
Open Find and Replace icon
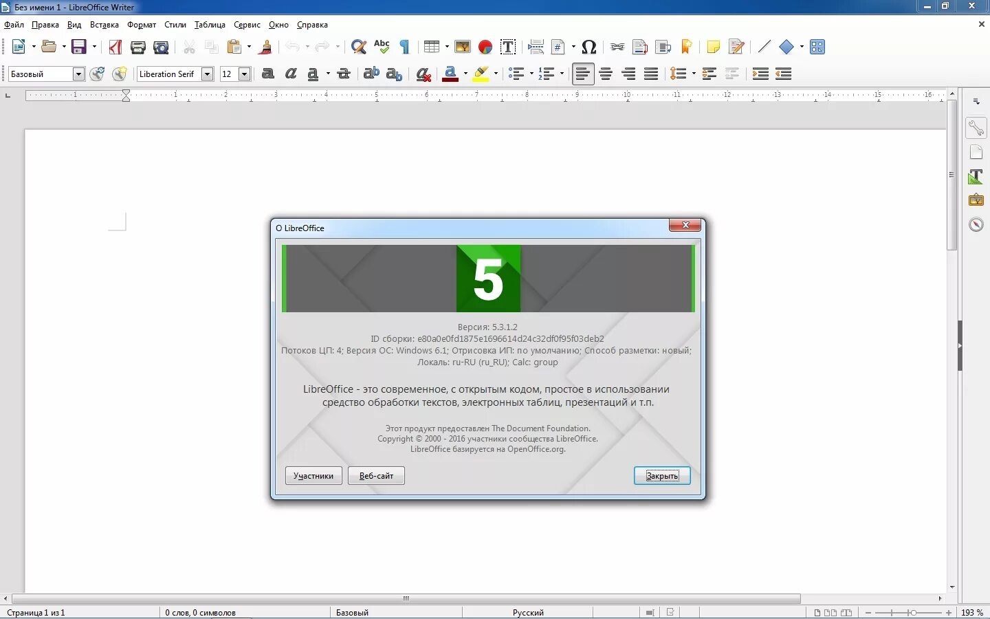click(x=358, y=47)
